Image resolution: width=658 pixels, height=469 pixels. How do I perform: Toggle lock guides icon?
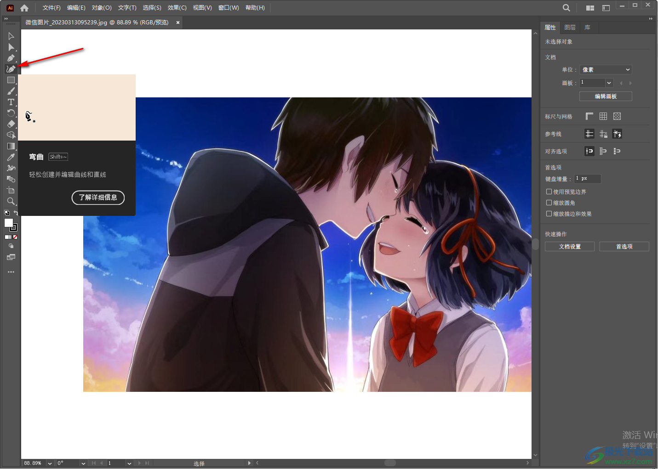click(x=603, y=134)
